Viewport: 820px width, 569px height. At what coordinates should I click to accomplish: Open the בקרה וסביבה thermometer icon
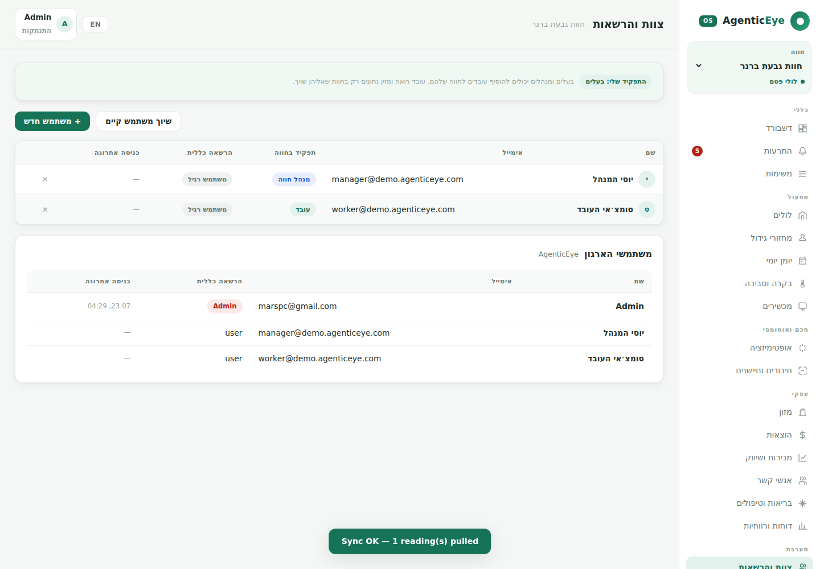click(802, 283)
